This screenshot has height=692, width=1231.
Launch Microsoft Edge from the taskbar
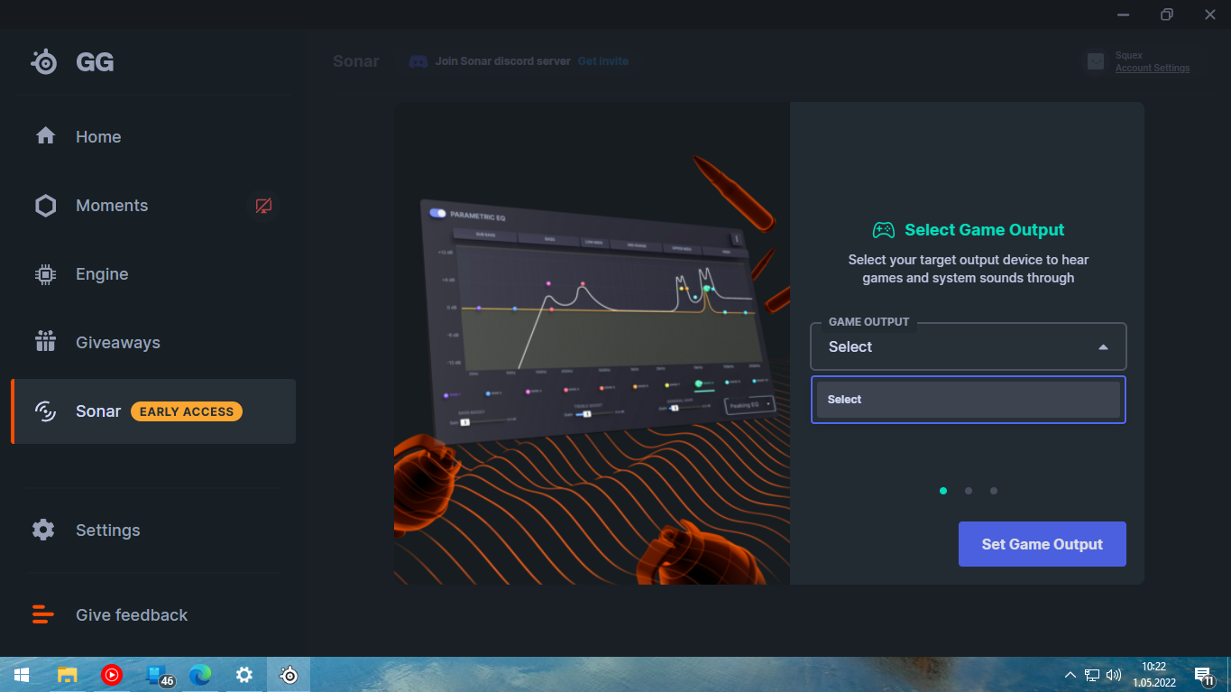(200, 675)
